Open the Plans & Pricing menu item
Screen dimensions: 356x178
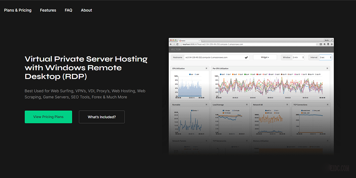[x=18, y=10]
